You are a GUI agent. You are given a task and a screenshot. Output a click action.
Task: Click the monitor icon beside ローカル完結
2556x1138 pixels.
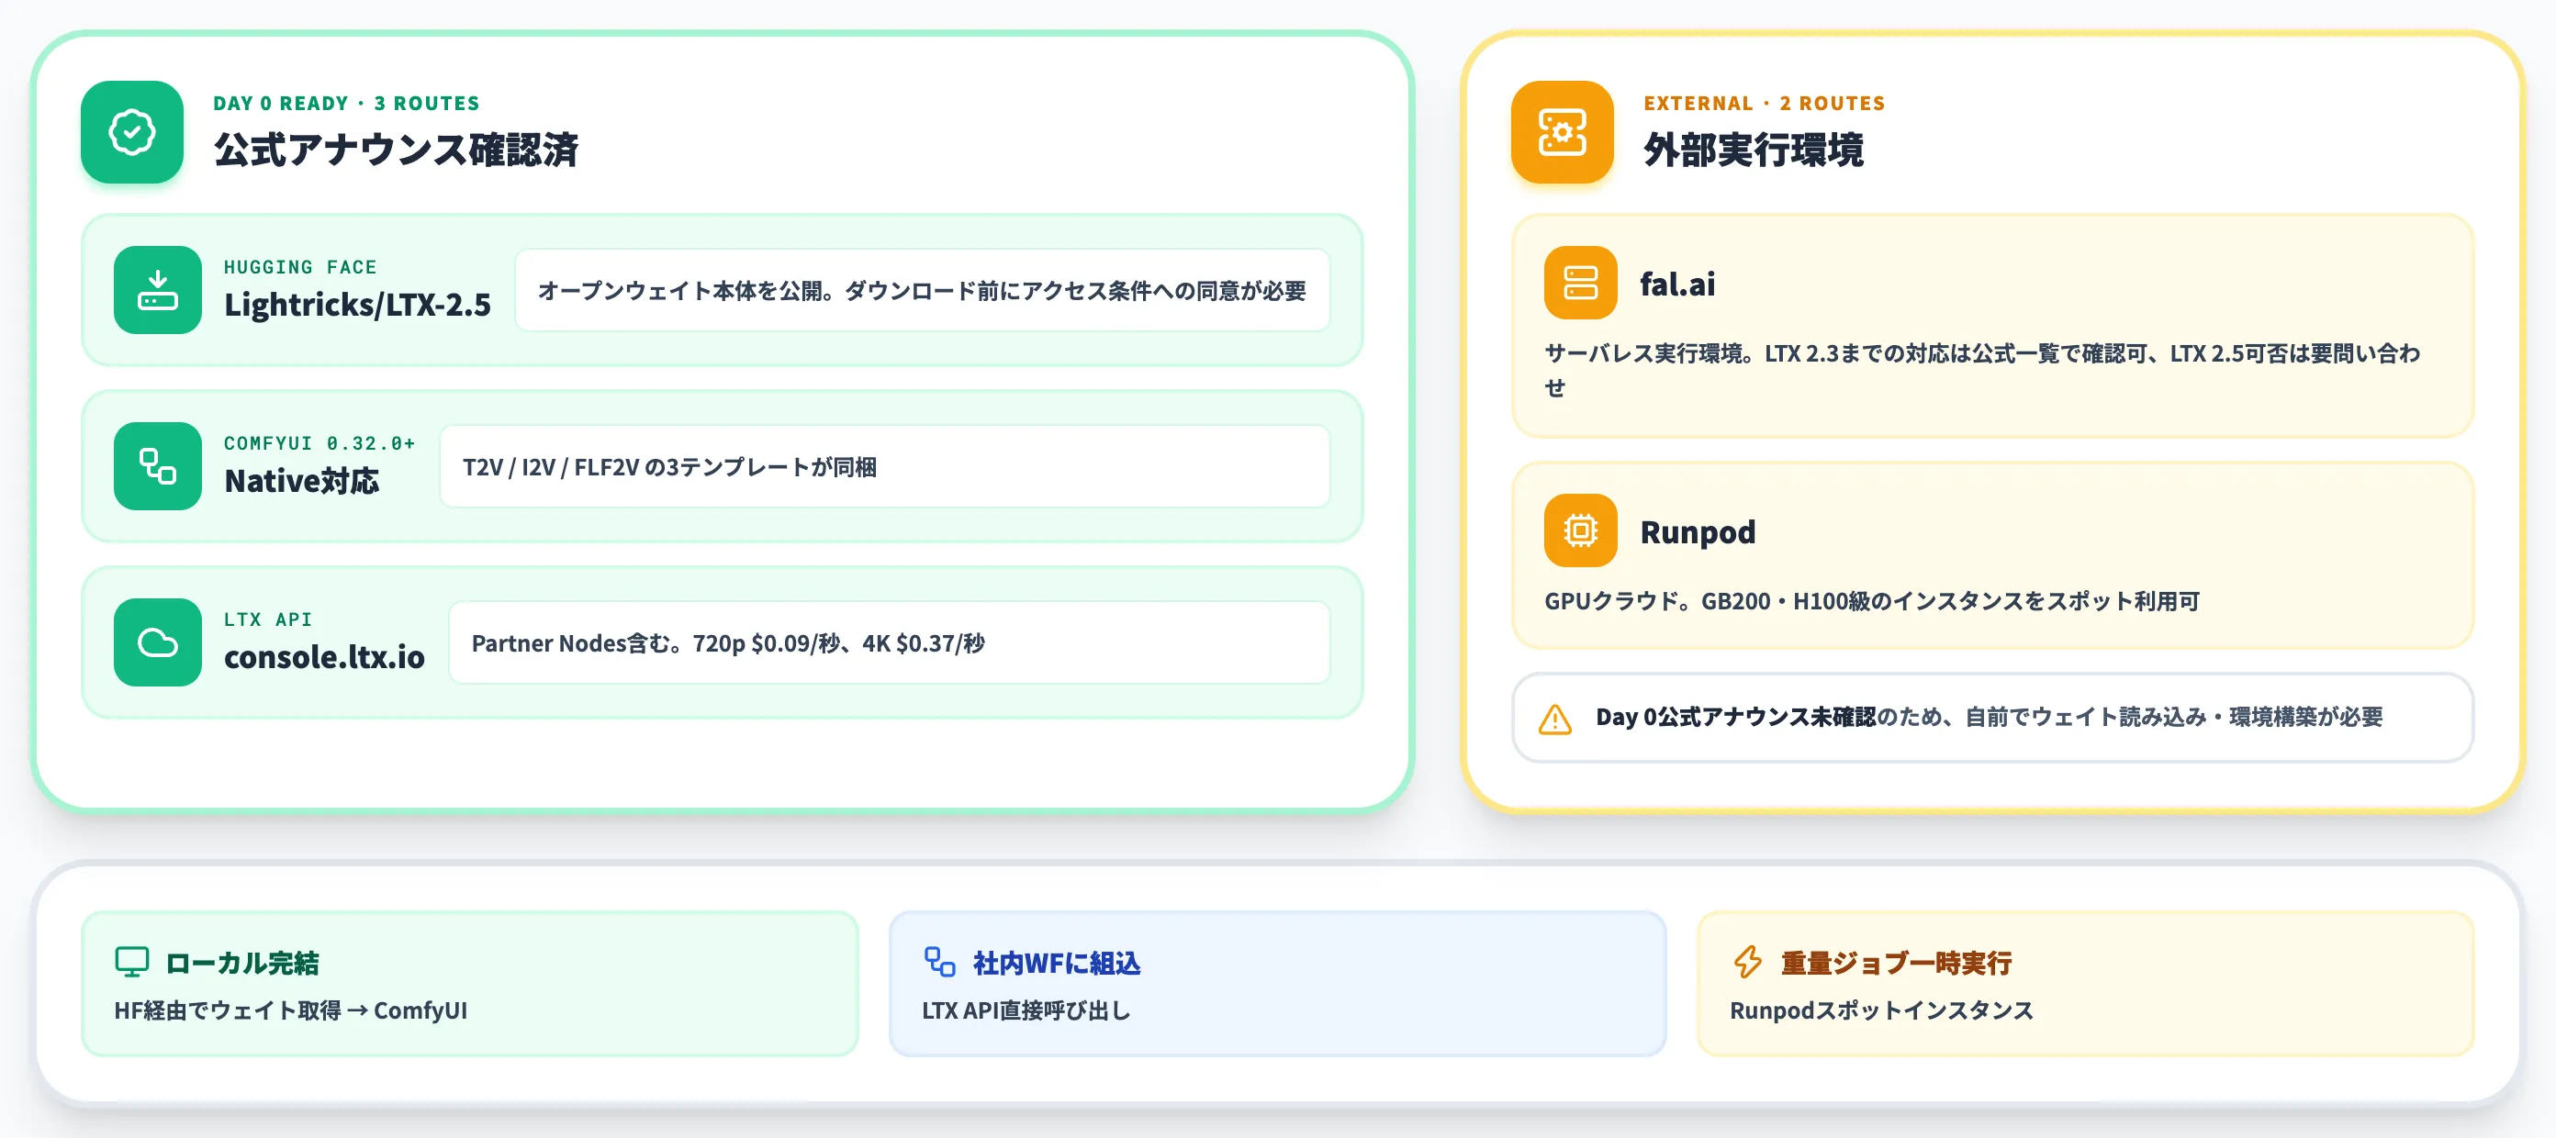tap(132, 962)
